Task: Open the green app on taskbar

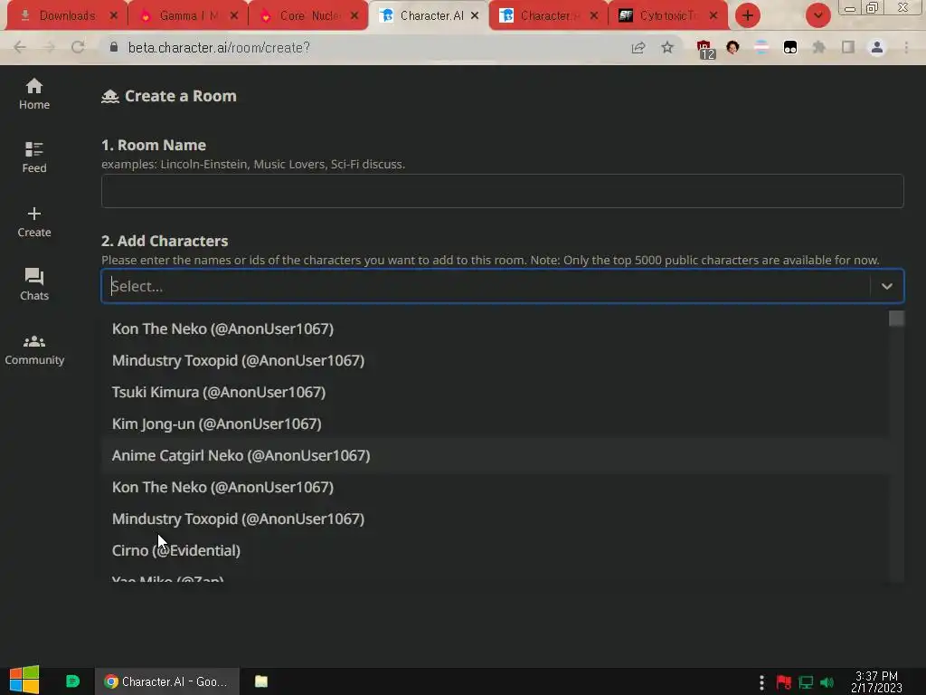Action: tap(72, 681)
